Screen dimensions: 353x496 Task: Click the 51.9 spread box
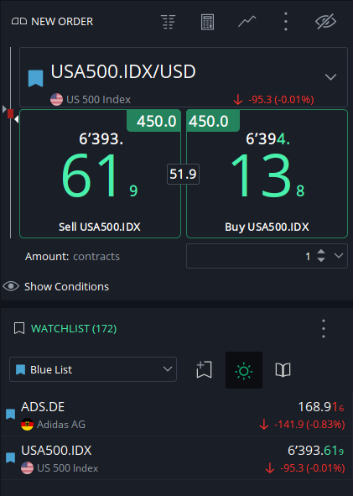[183, 174]
